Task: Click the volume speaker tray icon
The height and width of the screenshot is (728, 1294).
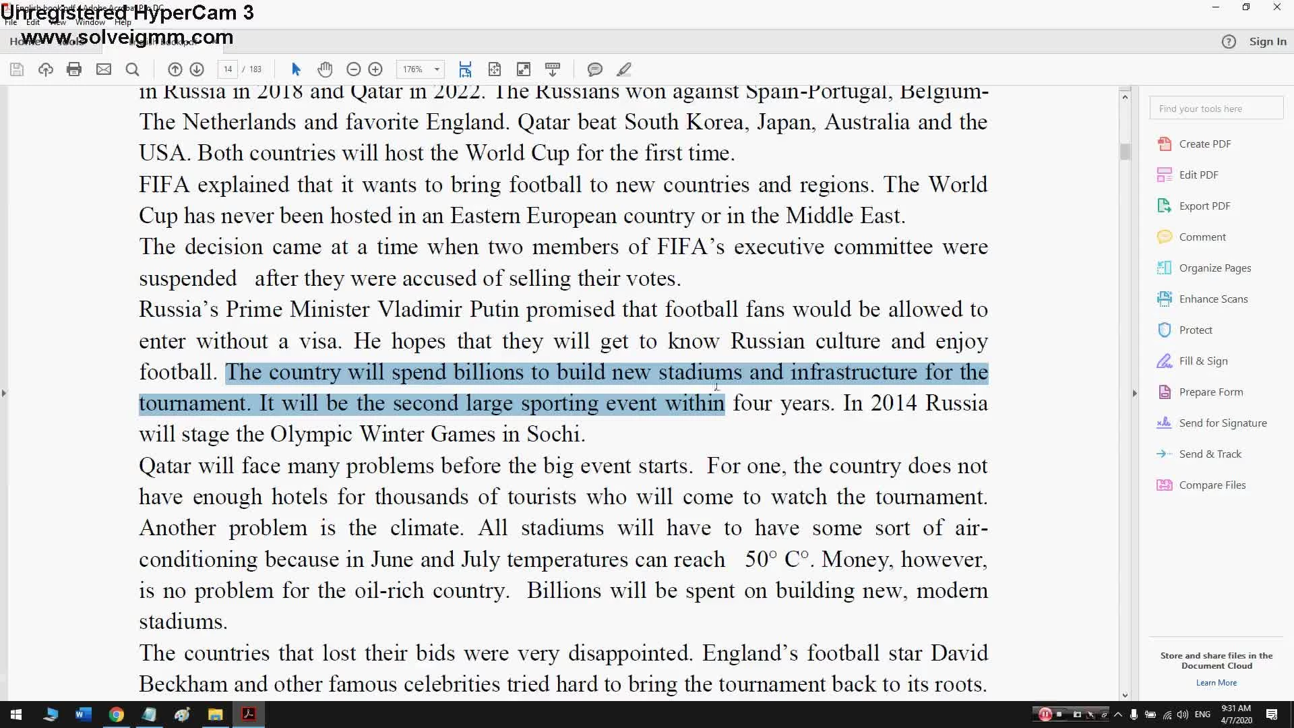Action: point(1183,715)
